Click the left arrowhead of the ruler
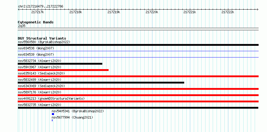The height and width of the screenshot is (132, 267). pyautogui.click(x=19, y=9)
